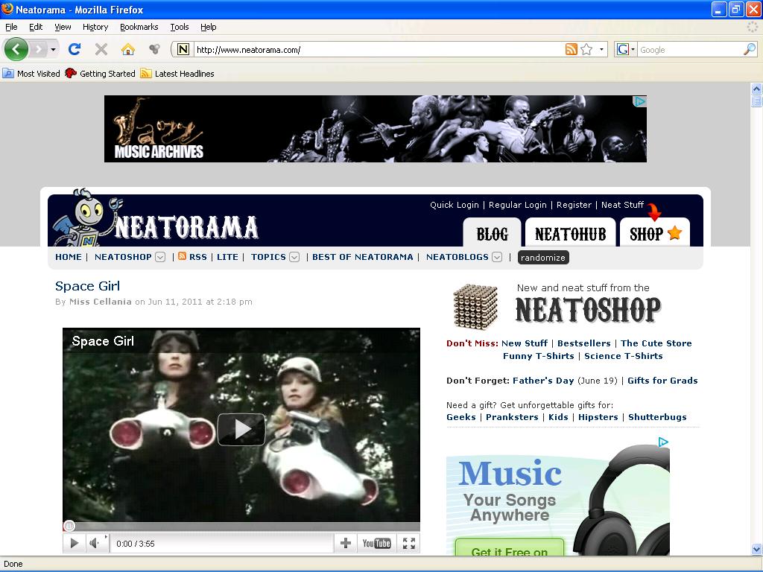Click the Father's Day link
Screen dimensions: 763x572
coord(543,381)
